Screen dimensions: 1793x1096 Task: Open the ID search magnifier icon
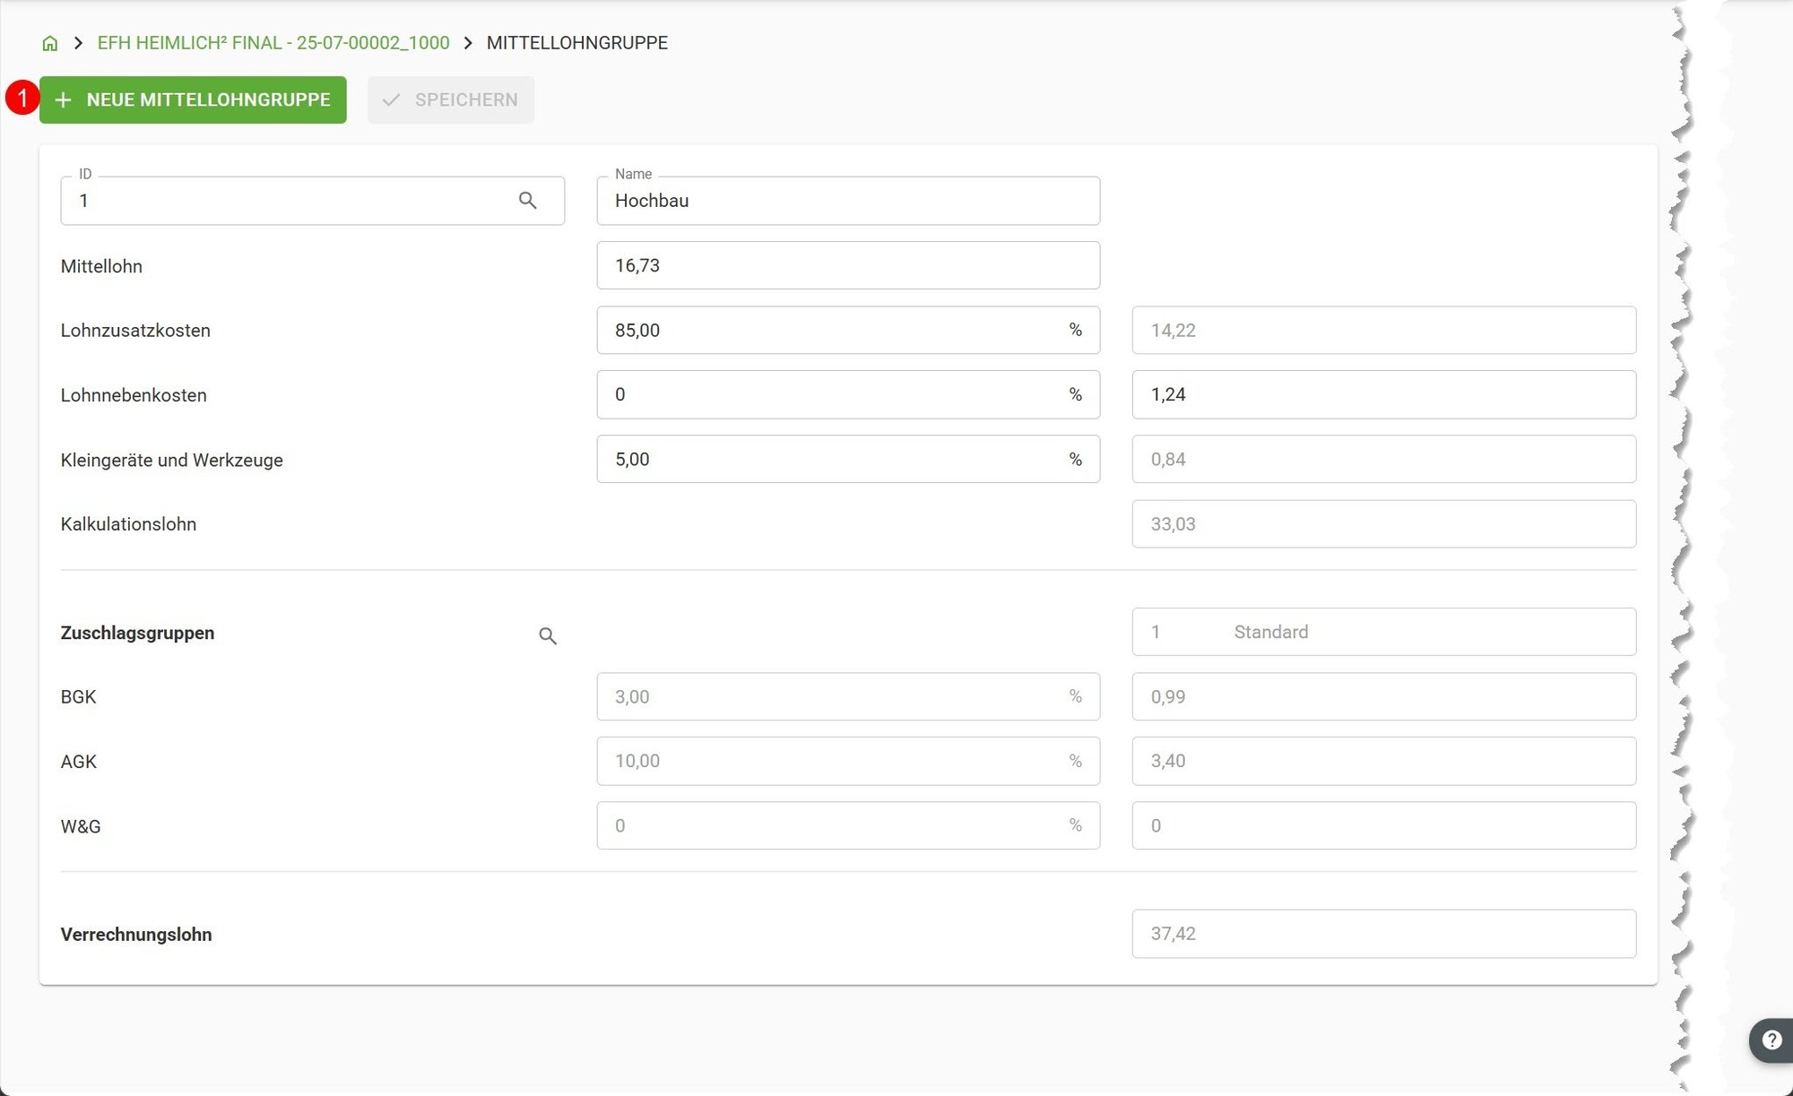click(528, 201)
